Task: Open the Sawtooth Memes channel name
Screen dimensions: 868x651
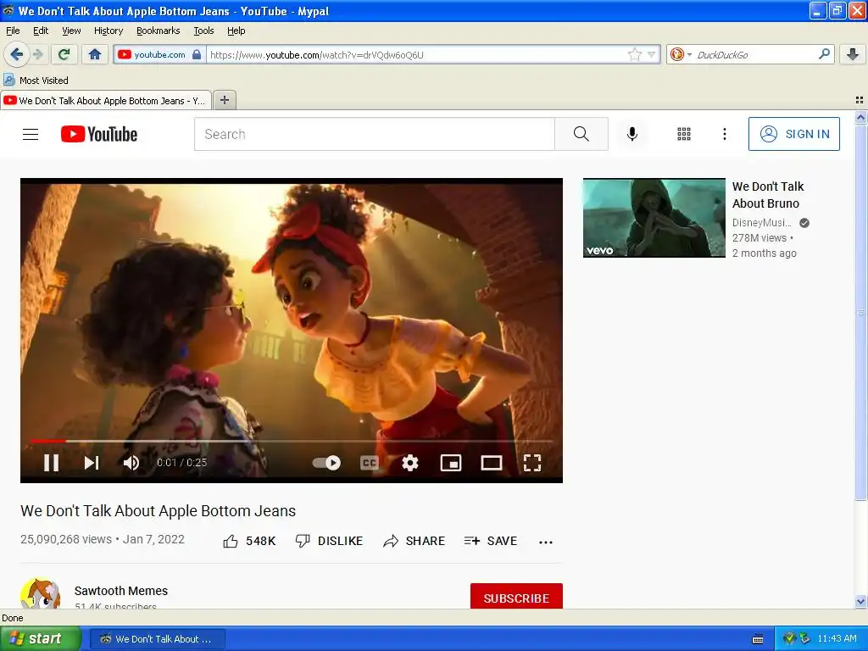Action: click(x=120, y=591)
